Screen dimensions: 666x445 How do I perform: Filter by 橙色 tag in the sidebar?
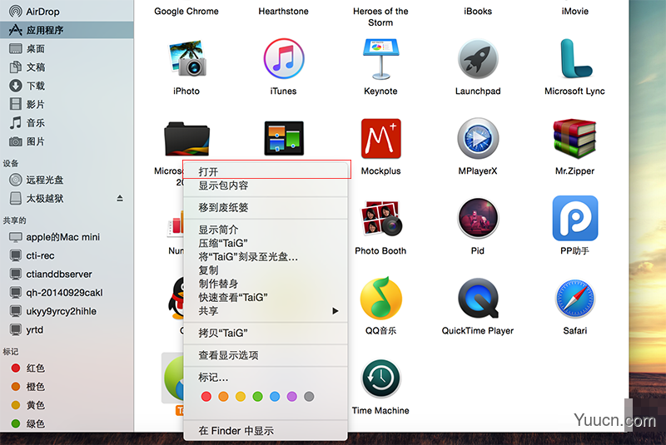[x=67, y=387]
